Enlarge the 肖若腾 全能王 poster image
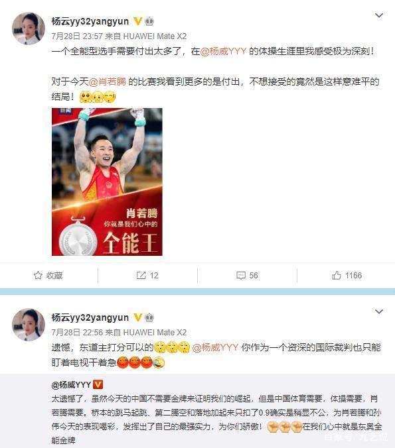 107,182
